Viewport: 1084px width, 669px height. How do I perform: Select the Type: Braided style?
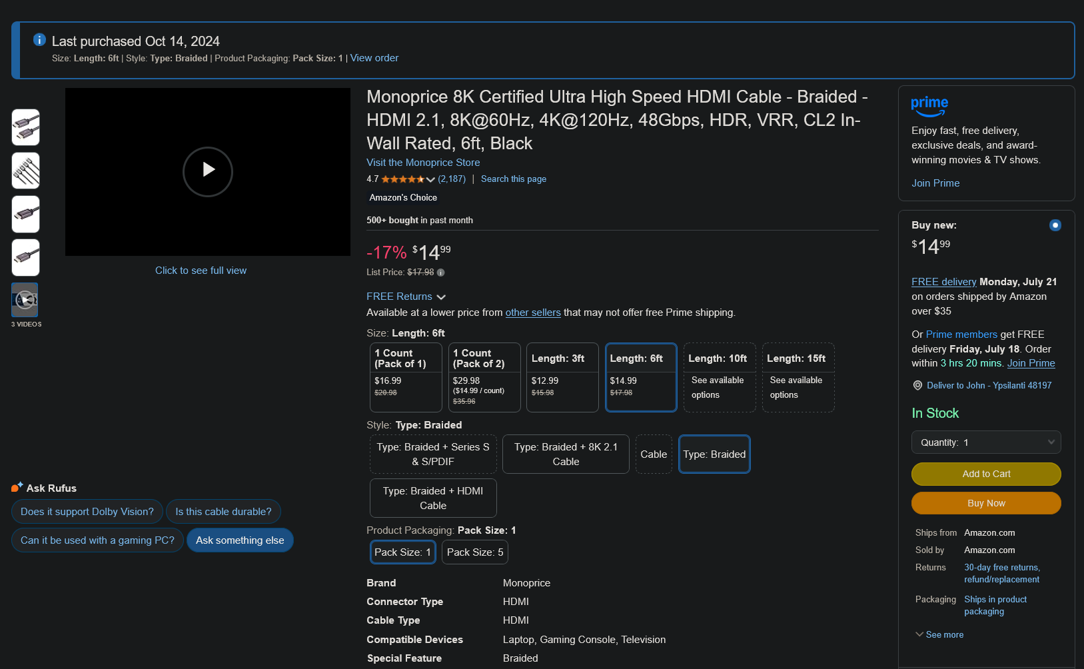[x=714, y=454]
